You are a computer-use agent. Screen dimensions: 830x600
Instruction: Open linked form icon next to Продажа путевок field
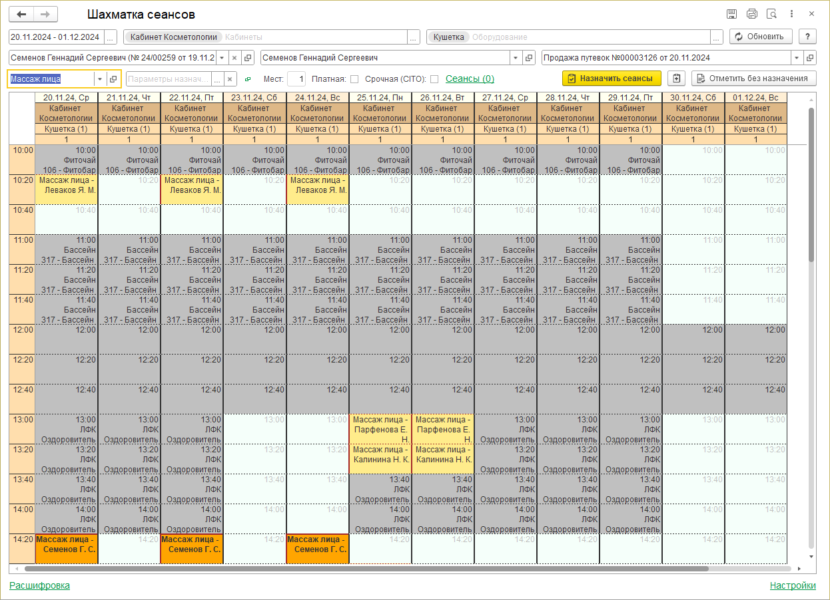click(810, 58)
